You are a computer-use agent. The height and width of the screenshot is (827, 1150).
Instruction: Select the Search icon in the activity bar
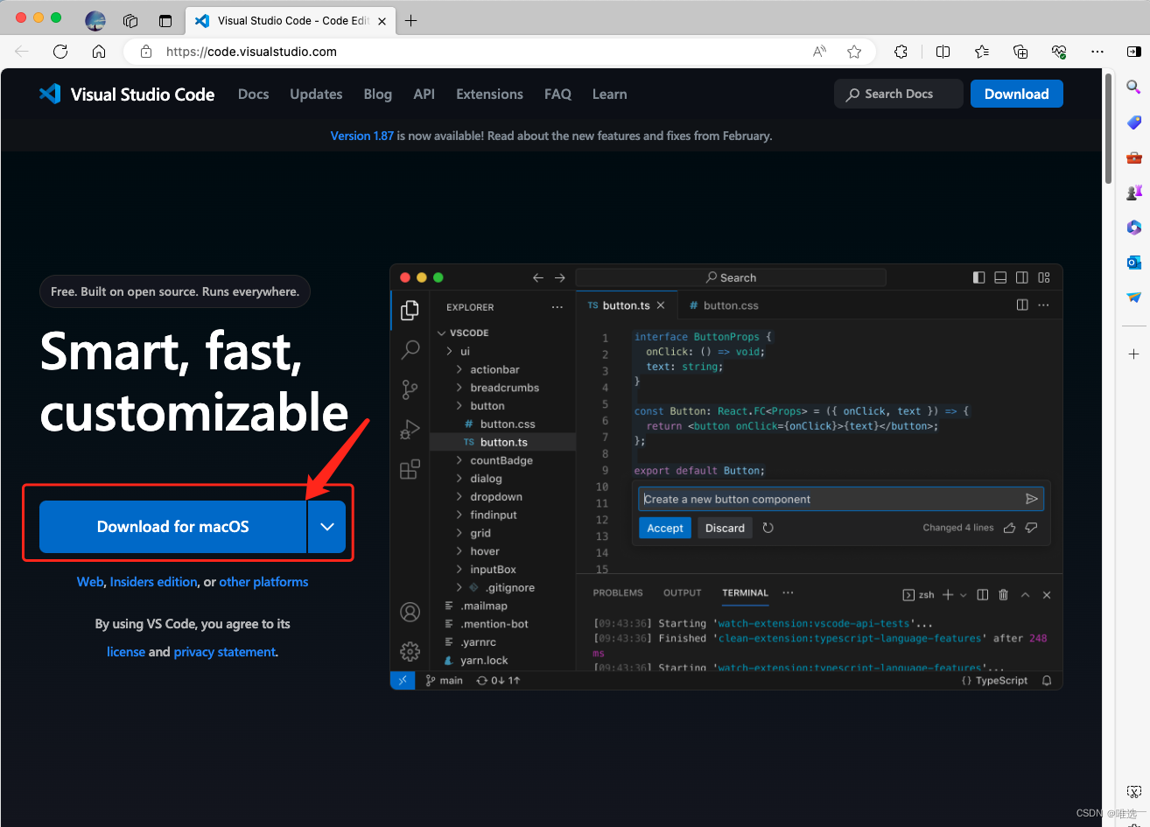tap(410, 349)
